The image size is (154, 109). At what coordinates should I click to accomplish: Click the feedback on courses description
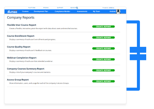[x=31, y=50]
